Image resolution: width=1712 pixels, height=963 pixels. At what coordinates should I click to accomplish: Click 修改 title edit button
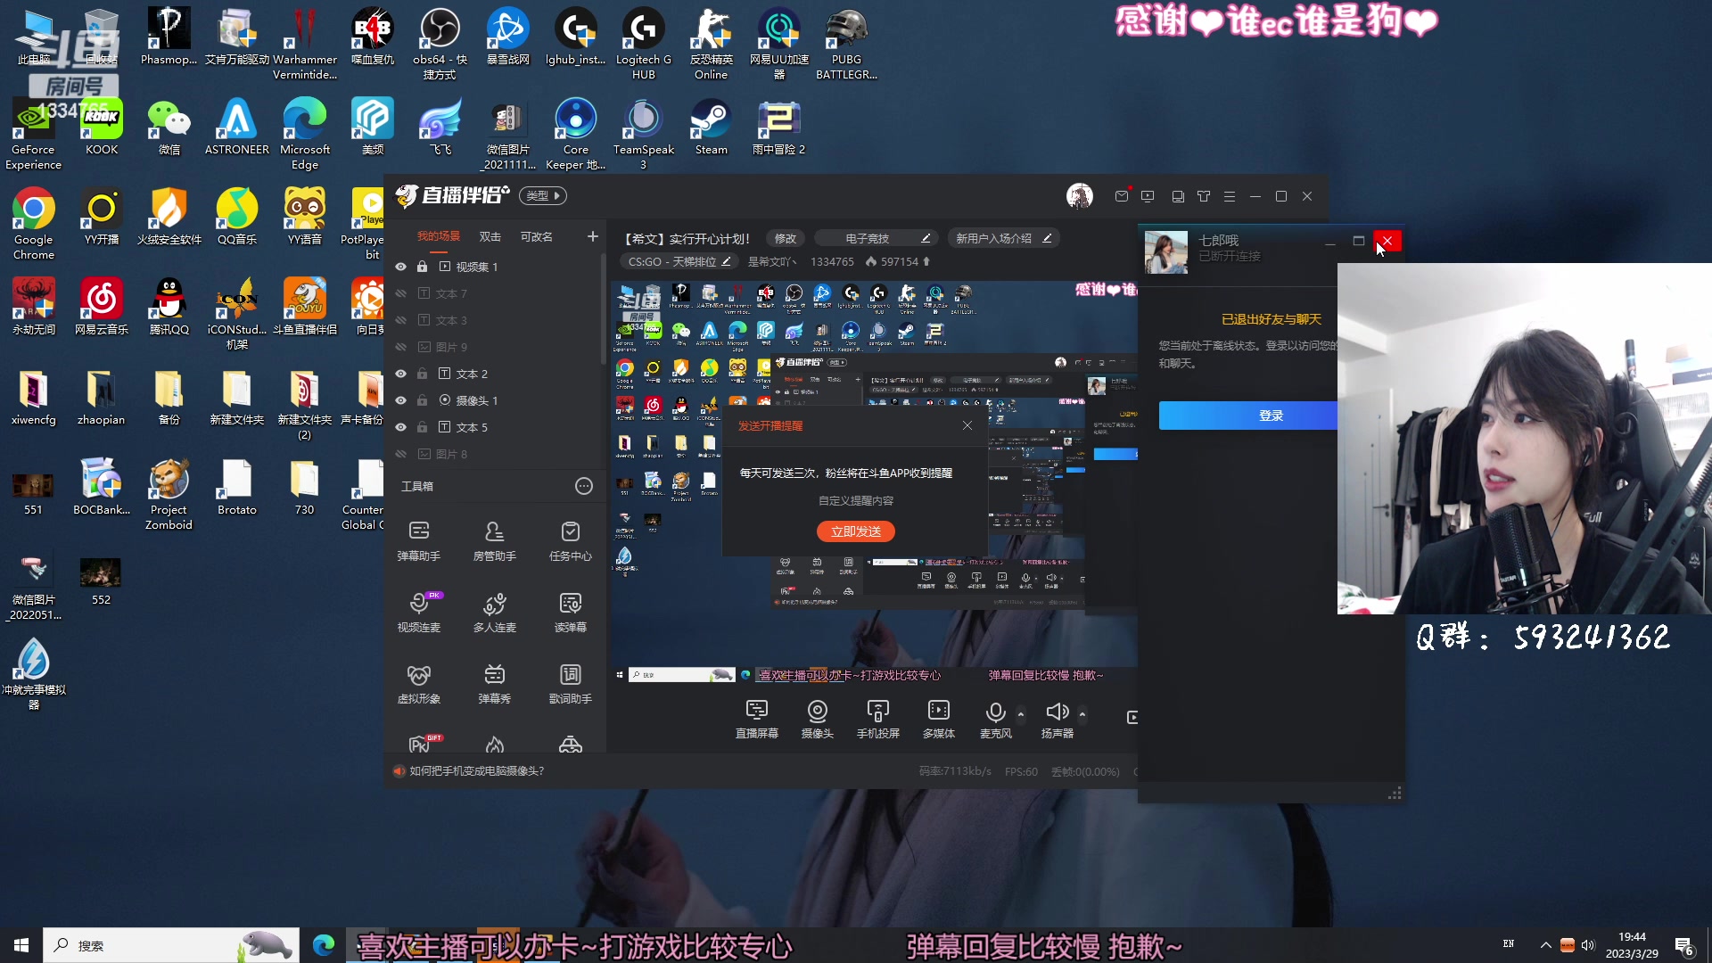click(785, 238)
